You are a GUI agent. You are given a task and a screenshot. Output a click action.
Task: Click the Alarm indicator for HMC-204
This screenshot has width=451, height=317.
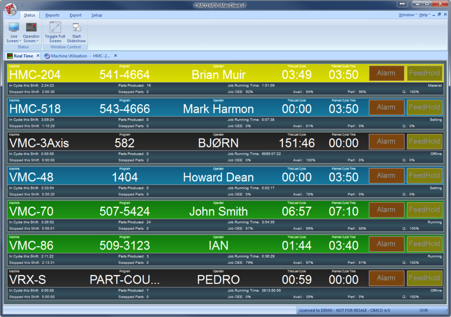point(386,73)
